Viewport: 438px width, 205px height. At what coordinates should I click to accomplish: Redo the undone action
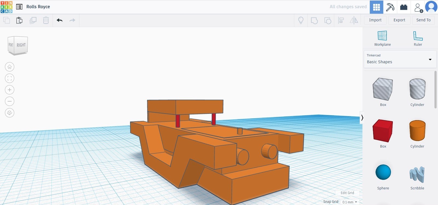[72, 20]
